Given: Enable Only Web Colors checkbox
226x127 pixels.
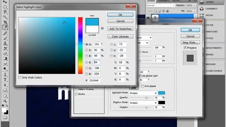Looking at the screenshot, I should 20,78.
